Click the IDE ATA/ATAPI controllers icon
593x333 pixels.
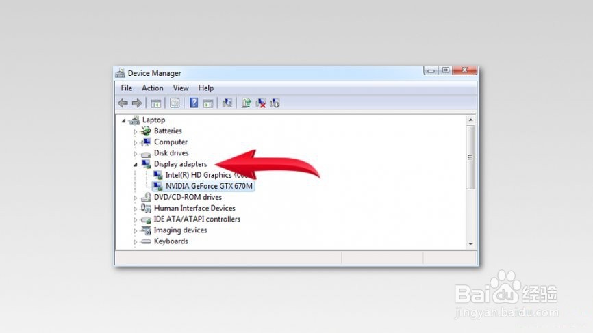[146, 219]
